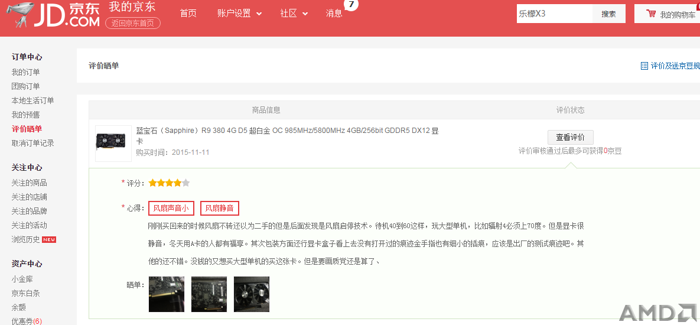
Task: Click the 商品信息 column header
Action: click(266, 110)
